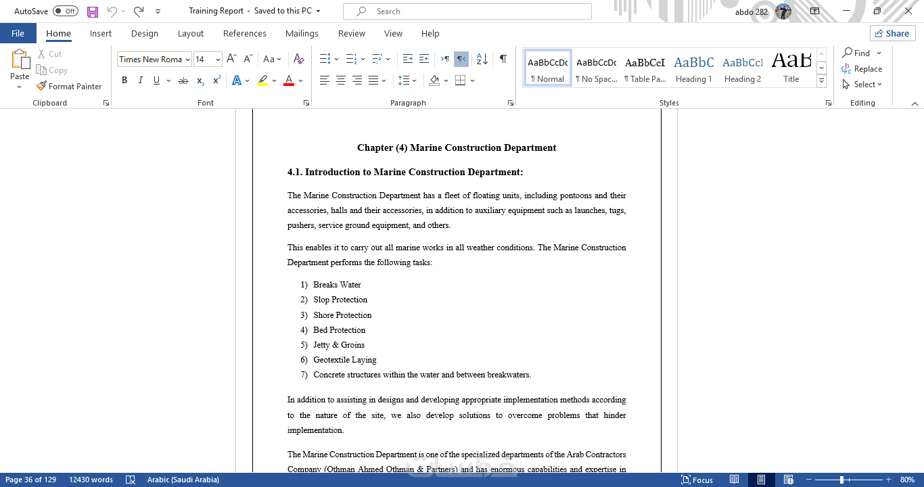Click the Share button
Image resolution: width=924 pixels, height=487 pixels.
coord(893,33)
